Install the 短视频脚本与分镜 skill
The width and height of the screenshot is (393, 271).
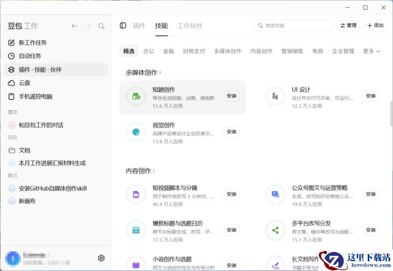point(231,194)
